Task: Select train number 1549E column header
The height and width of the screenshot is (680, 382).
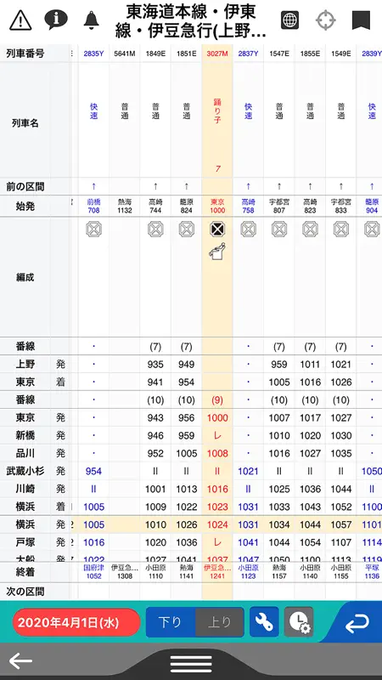Action: [341, 54]
